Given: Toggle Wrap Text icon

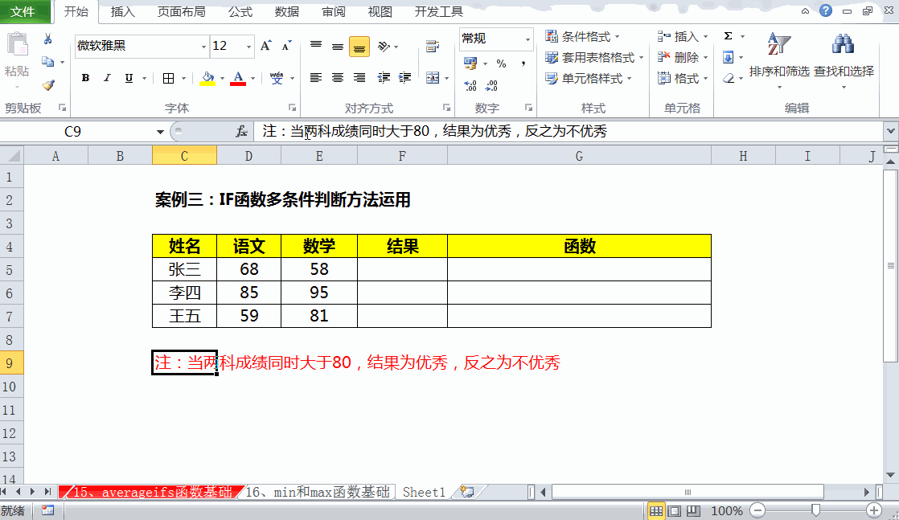Looking at the screenshot, I should pos(433,47).
